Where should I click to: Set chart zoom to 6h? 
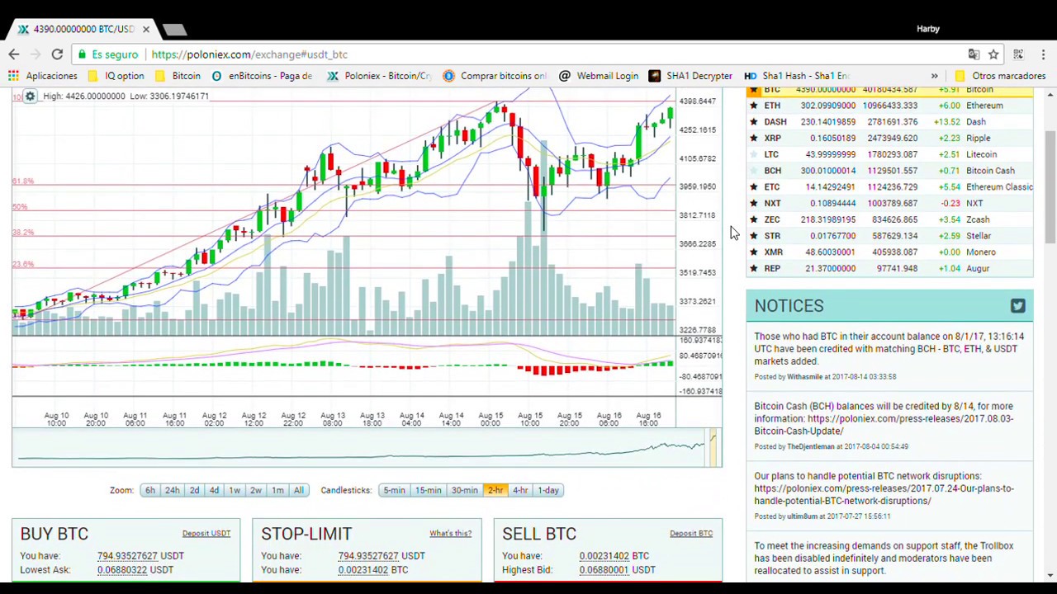[149, 490]
